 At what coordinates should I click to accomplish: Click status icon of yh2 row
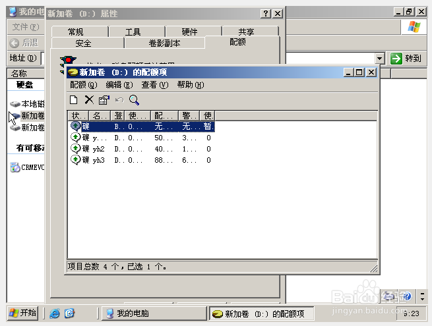(75, 149)
